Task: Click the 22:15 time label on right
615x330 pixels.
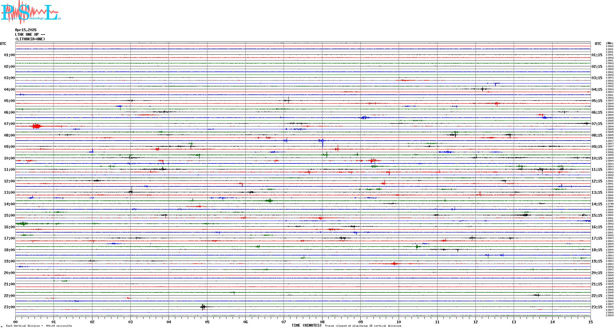Action: [597, 296]
